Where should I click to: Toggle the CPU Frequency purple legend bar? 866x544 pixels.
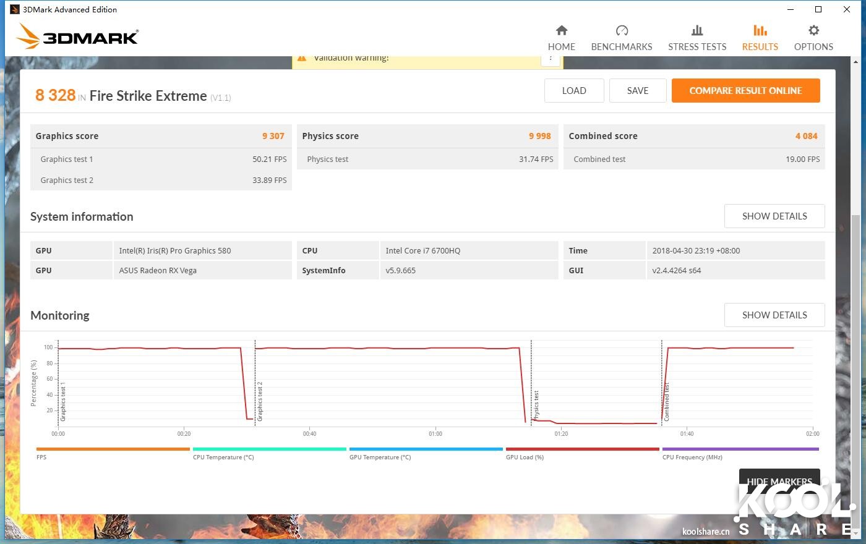tap(740, 449)
